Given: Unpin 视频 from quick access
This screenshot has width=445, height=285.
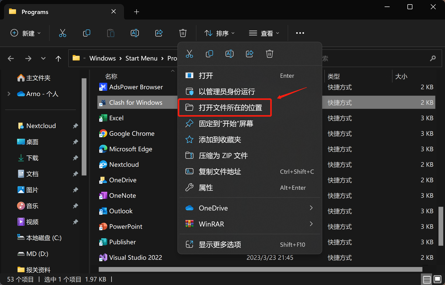Looking at the screenshot, I should [75, 222].
